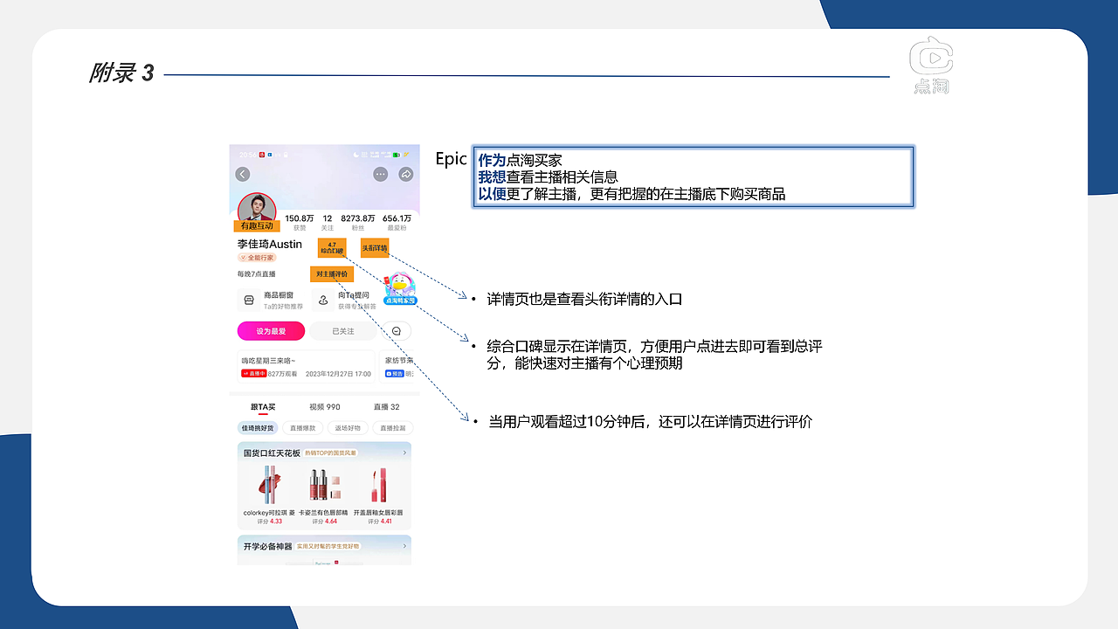Select the 直播捡漏 filter chip

pyautogui.click(x=391, y=428)
